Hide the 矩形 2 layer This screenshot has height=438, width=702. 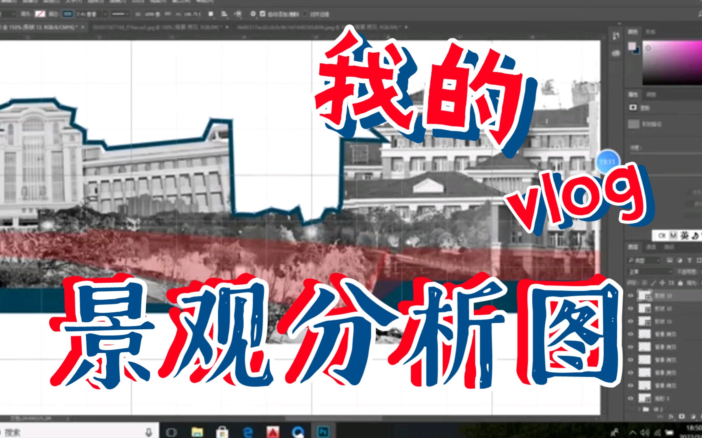tap(630, 398)
